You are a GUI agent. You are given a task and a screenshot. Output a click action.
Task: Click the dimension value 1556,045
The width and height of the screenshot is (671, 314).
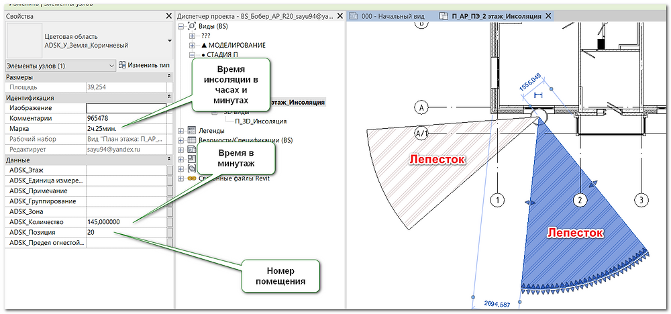[x=530, y=81]
